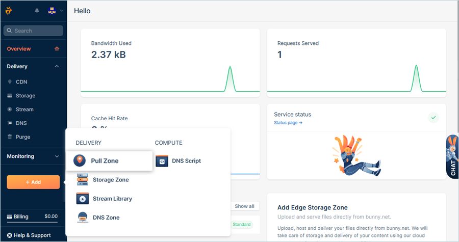The width and height of the screenshot is (459, 242).
Task: Click the search magnifier icon
Action: point(9,31)
